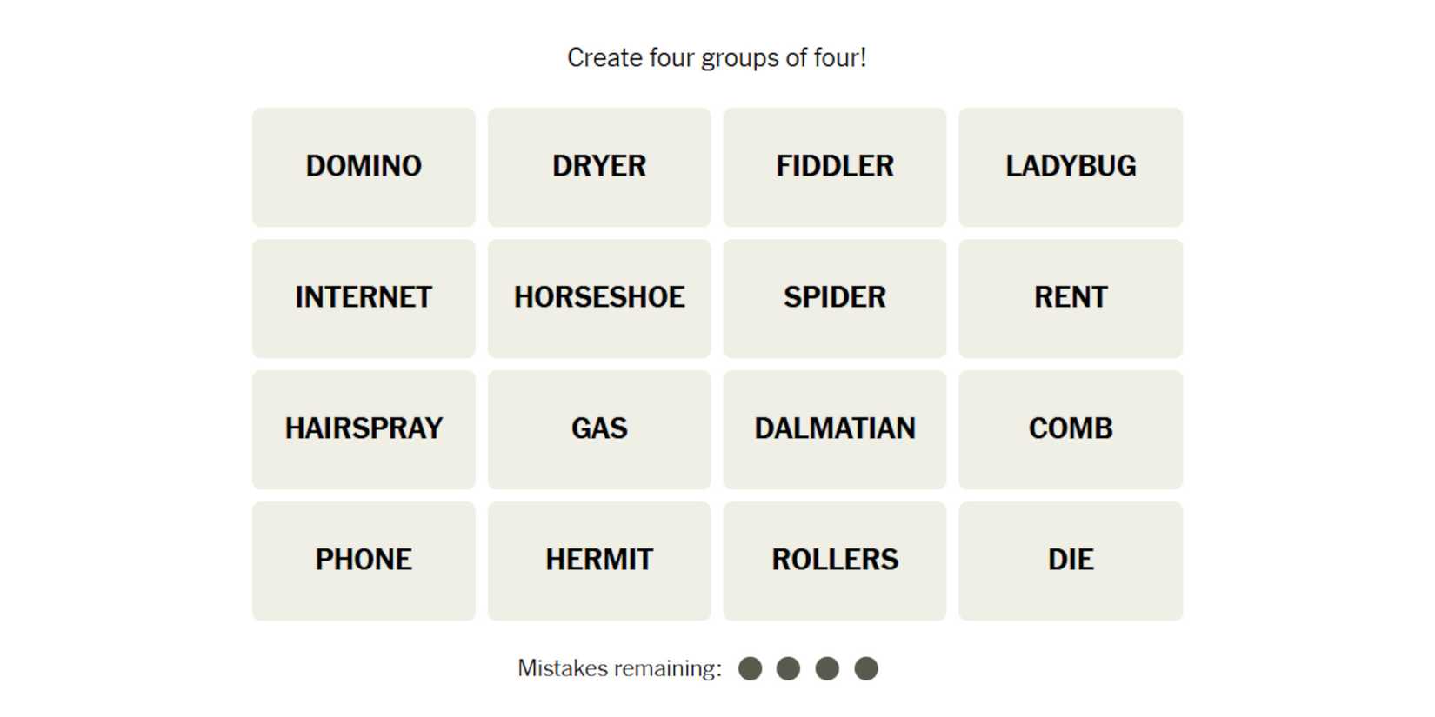Select the HERMIT tile
1435x717 pixels.
[x=599, y=561]
